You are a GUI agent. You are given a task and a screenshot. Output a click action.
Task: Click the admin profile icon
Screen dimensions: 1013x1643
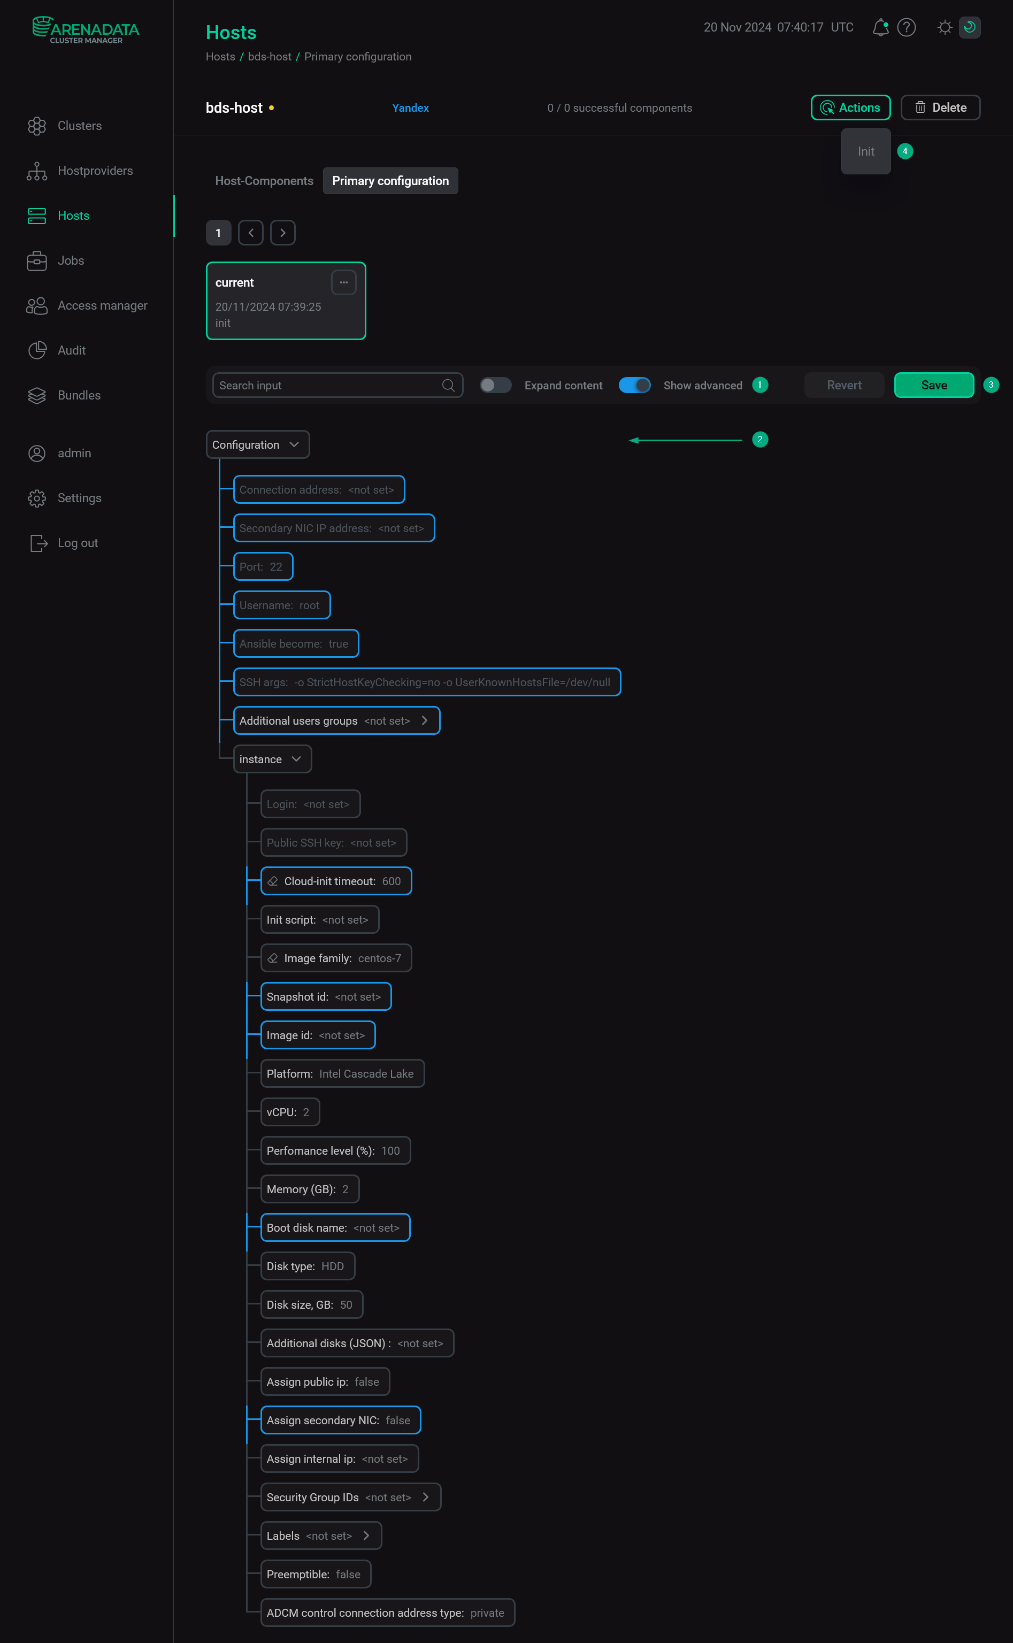(x=37, y=454)
